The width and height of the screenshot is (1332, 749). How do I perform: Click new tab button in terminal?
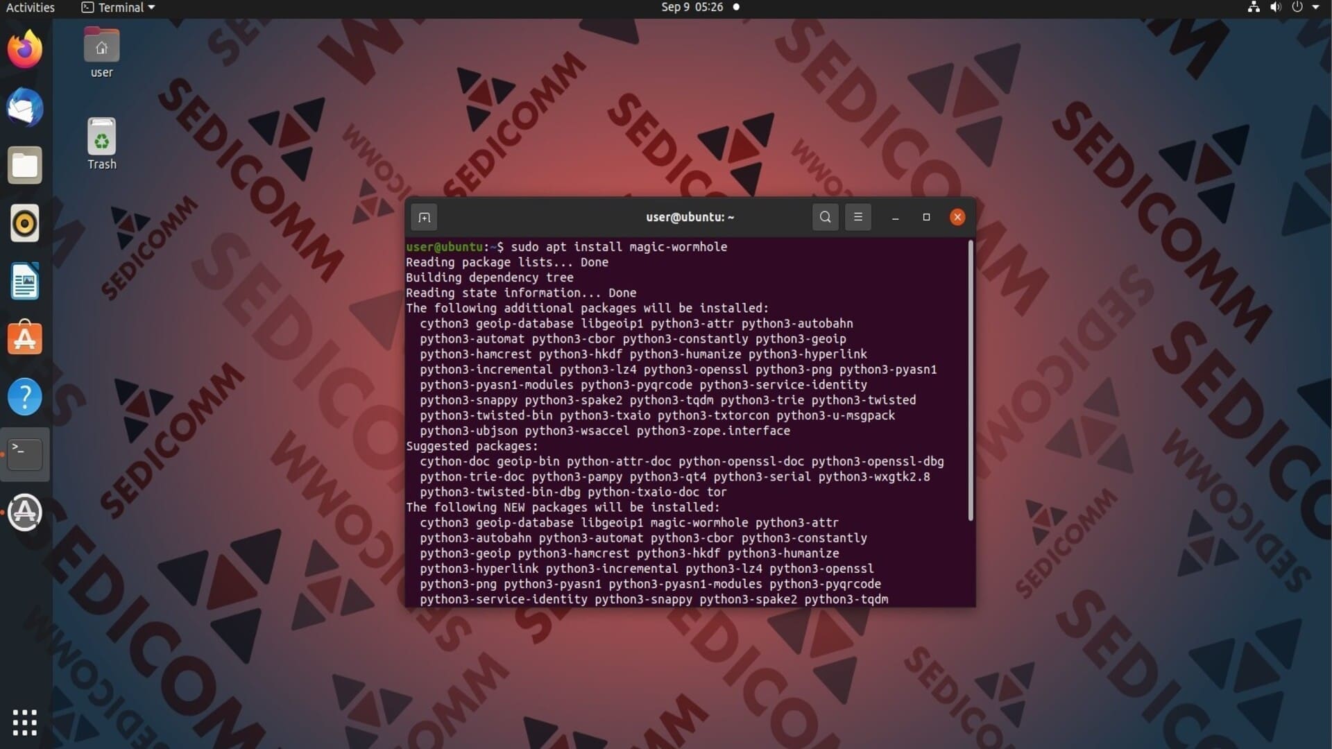click(x=425, y=217)
